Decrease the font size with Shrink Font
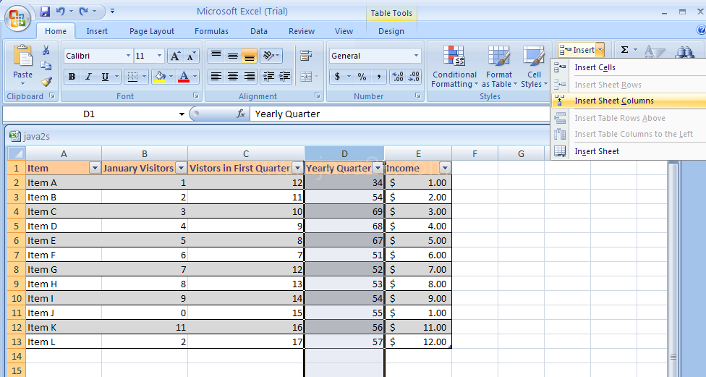The height and width of the screenshot is (377, 706). [x=191, y=56]
